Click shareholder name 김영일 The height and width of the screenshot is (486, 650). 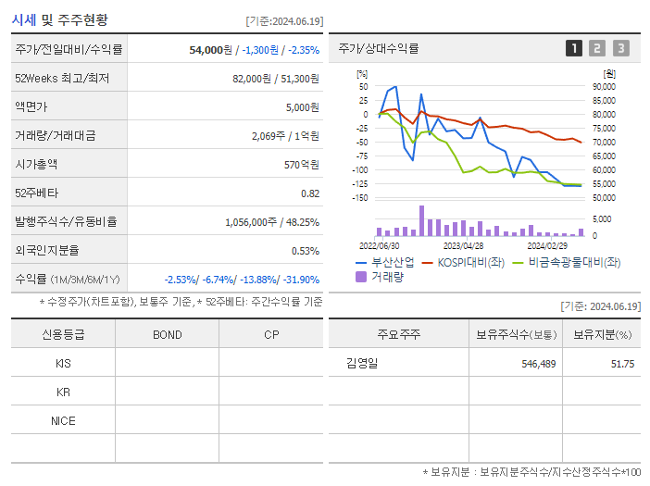click(x=362, y=364)
